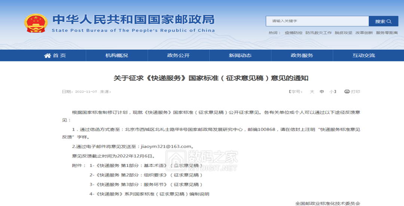
Task: Click the printer icon beside 打印
Action: [x=347, y=92]
